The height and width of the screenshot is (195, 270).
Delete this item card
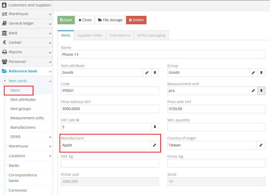coord(136,20)
